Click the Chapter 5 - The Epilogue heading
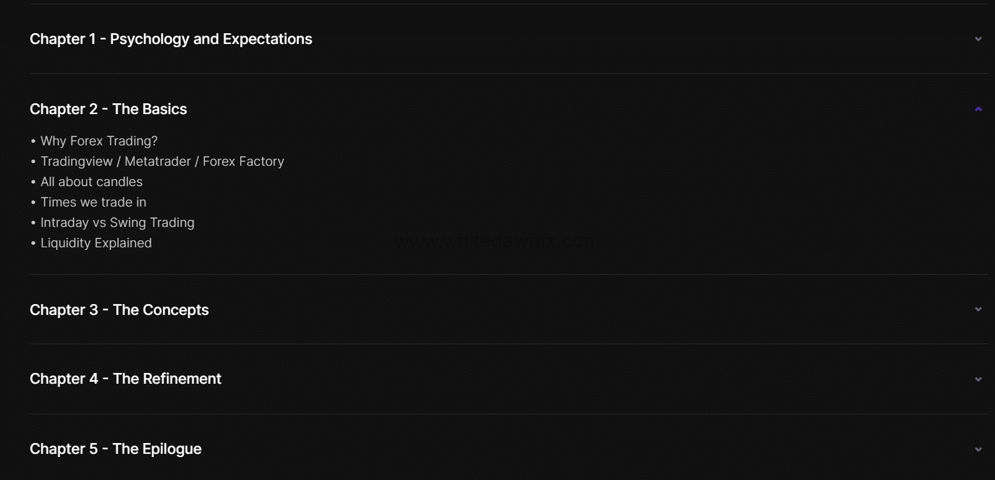The image size is (995, 480). coord(115,449)
